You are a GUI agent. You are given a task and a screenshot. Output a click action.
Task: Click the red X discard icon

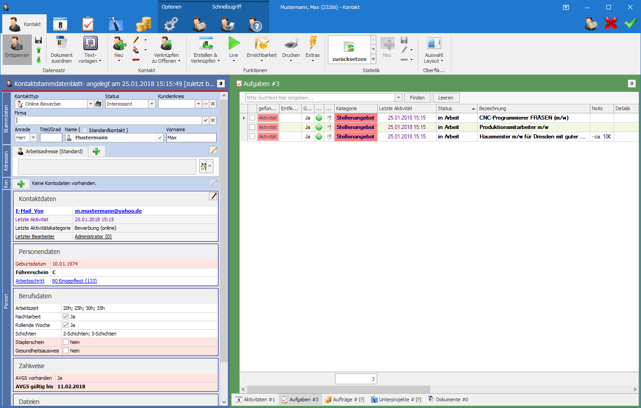(611, 23)
